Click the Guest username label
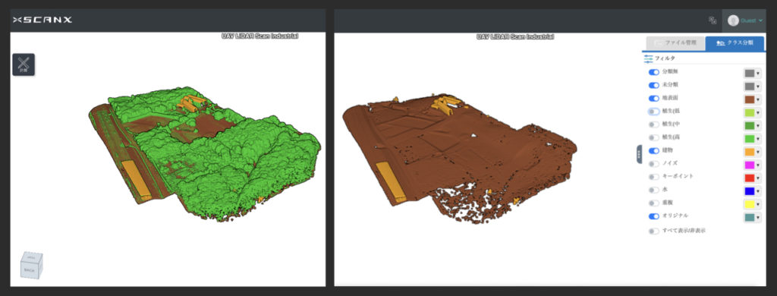Image resolution: width=777 pixels, height=296 pixels. pyautogui.click(x=748, y=20)
